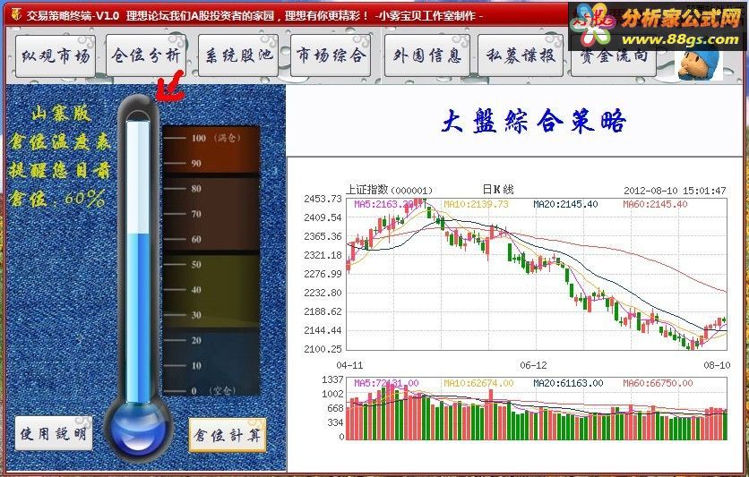This screenshot has width=749, height=477.
Task: Click the candlestick price chart area
Action: coord(537,274)
